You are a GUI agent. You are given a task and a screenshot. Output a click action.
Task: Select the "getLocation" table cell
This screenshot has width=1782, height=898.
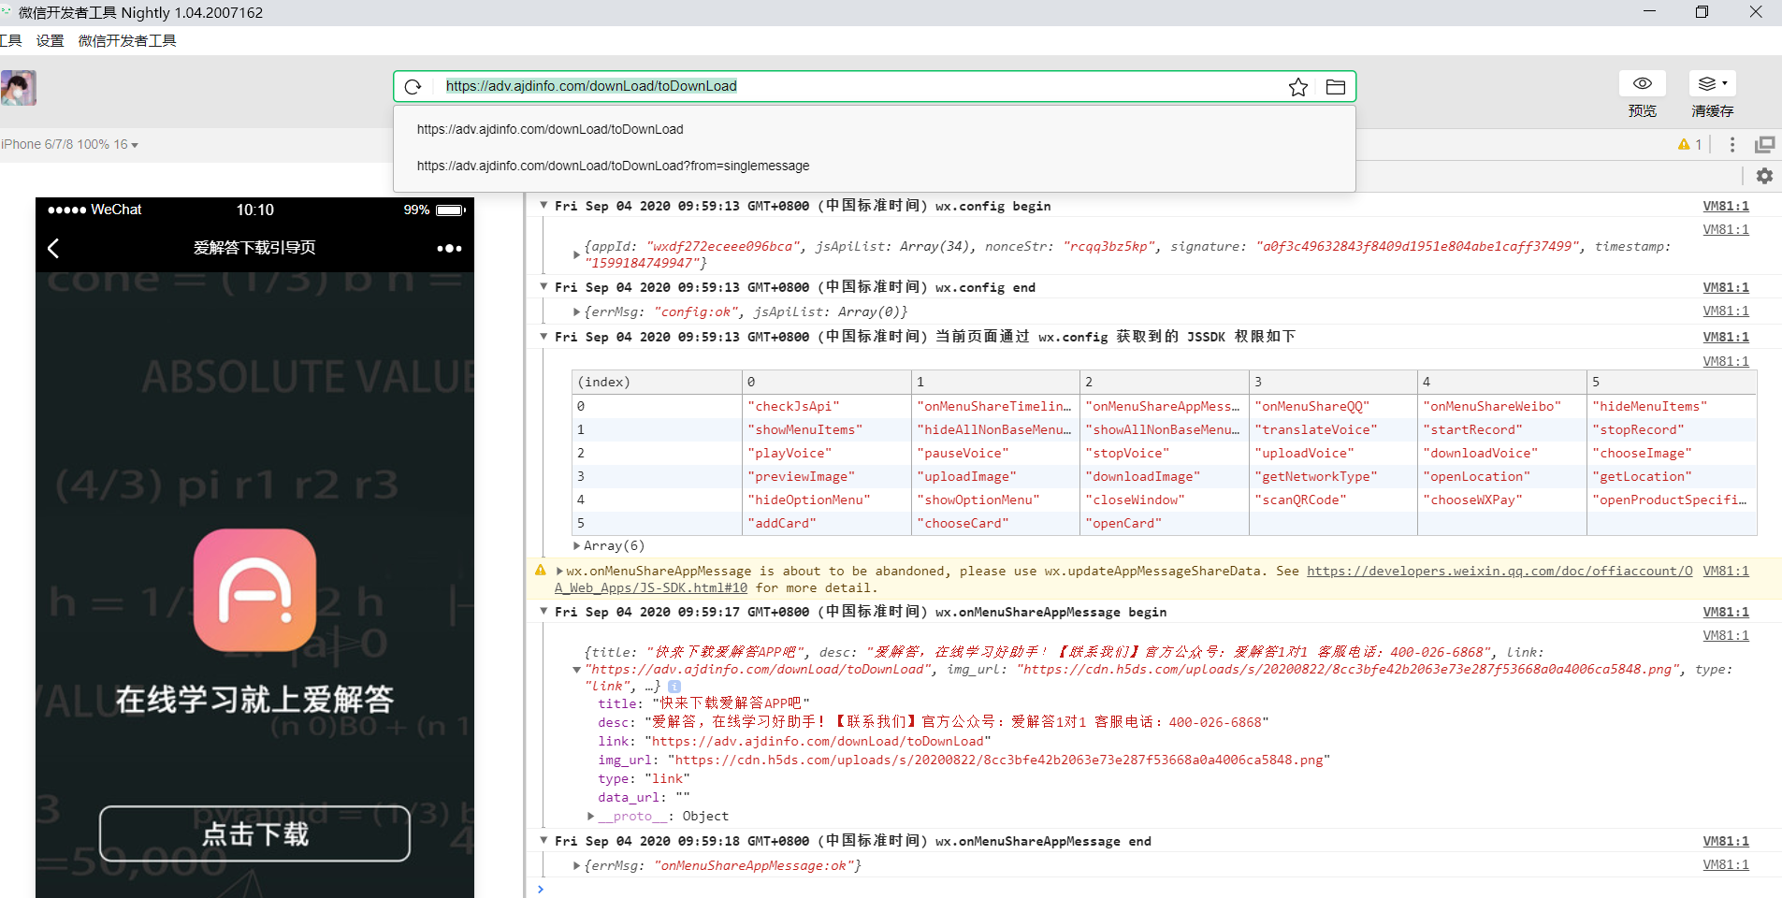pos(1672,476)
